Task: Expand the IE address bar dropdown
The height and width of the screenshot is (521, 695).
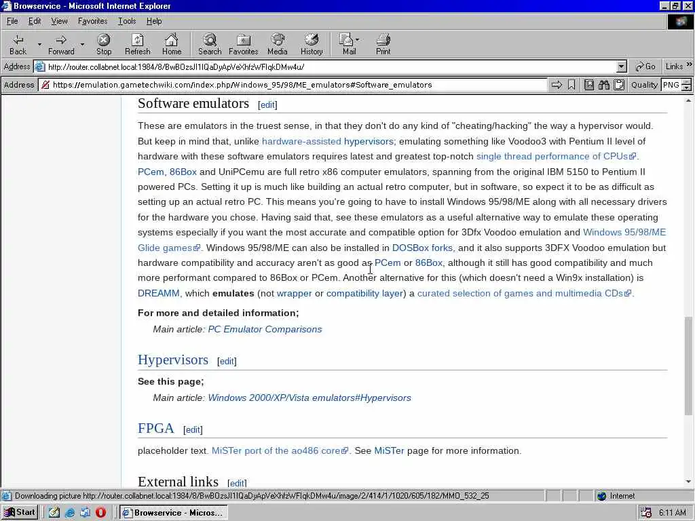Action: (622, 67)
